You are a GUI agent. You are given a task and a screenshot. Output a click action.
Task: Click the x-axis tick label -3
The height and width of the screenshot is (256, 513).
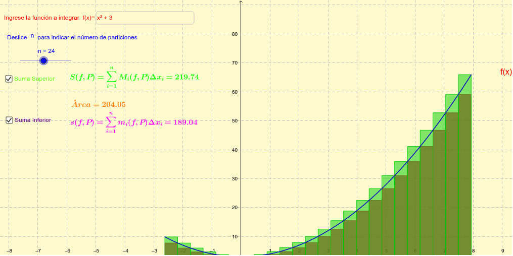(x=154, y=251)
